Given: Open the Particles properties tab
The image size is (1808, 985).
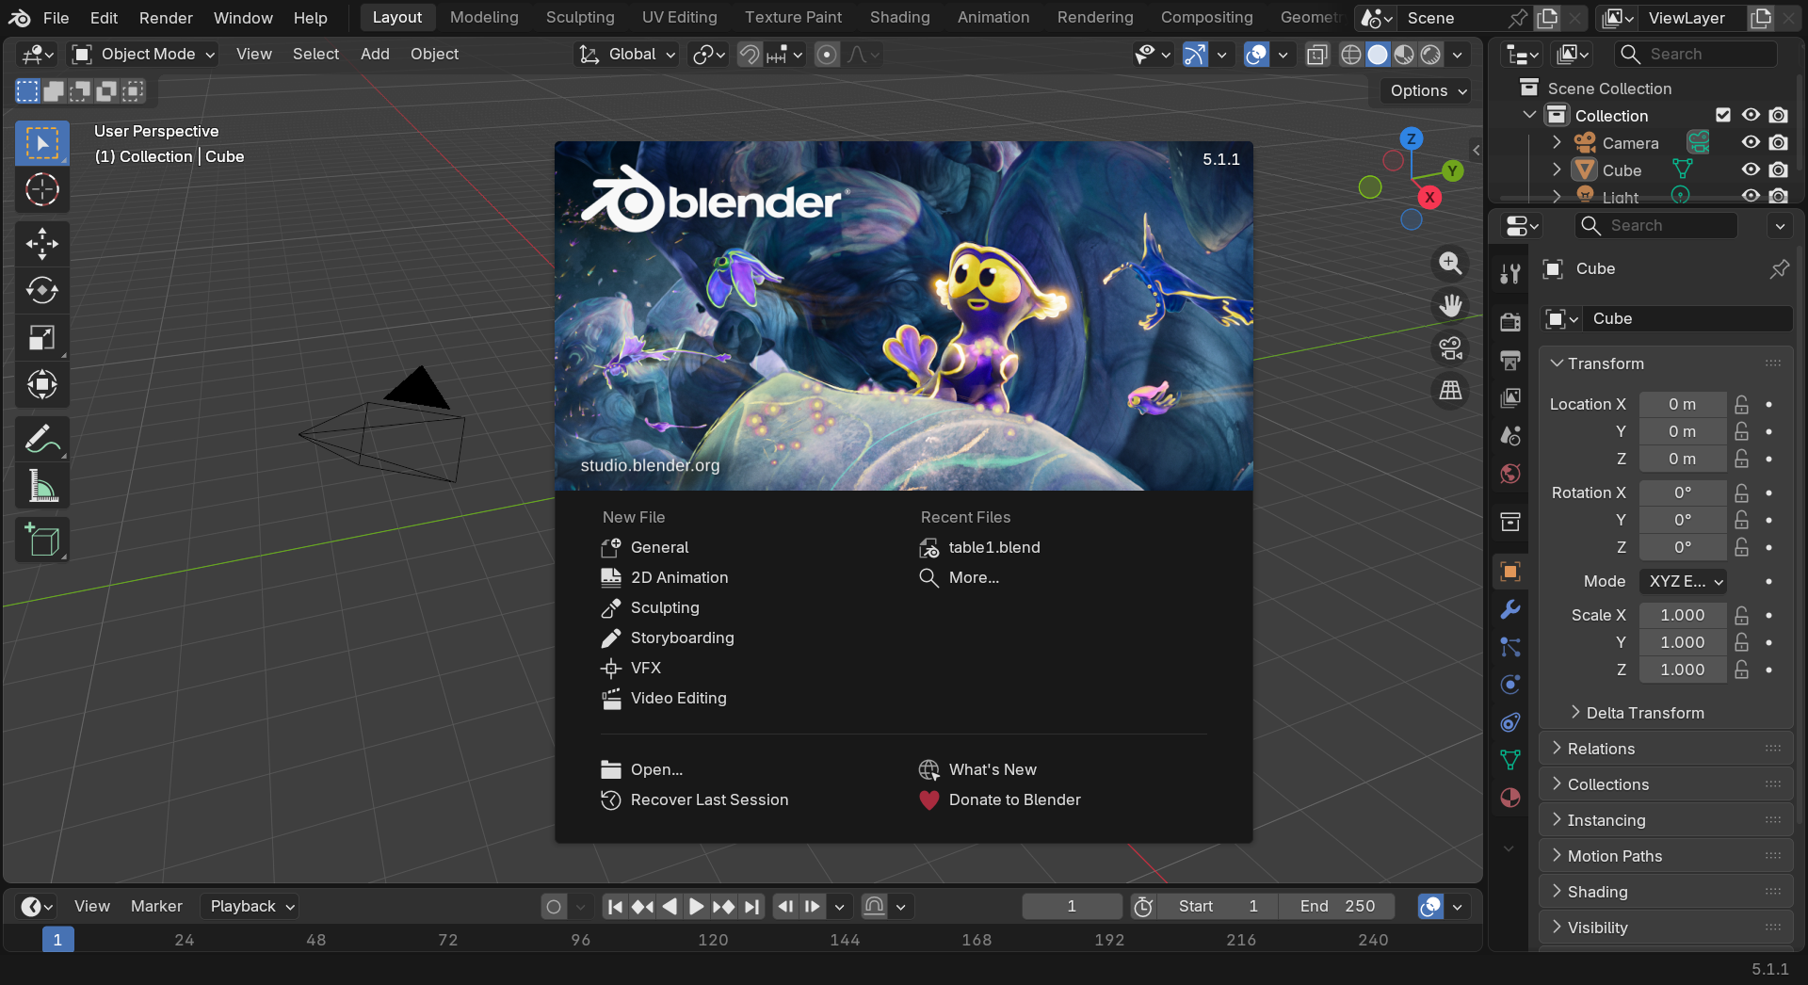Looking at the screenshot, I should click(x=1510, y=647).
